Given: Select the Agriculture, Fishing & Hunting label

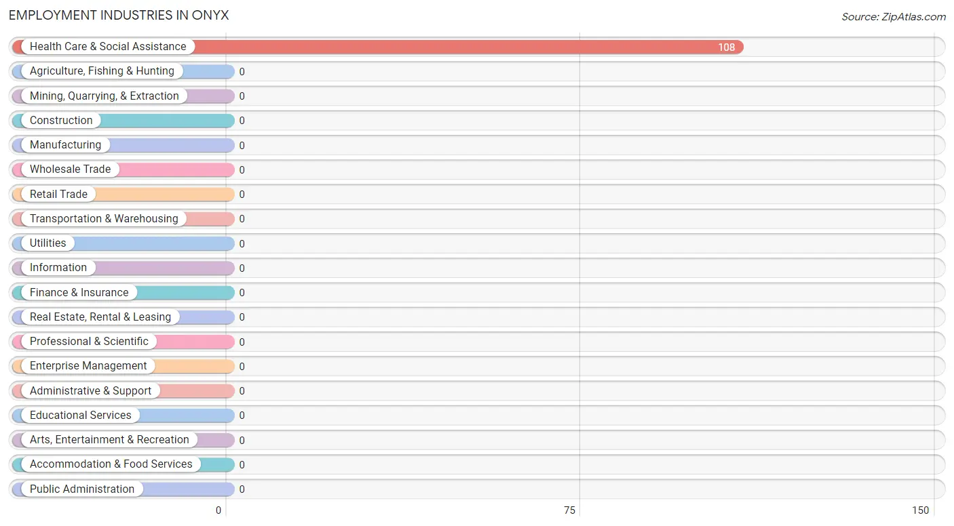Looking at the screenshot, I should point(102,71).
